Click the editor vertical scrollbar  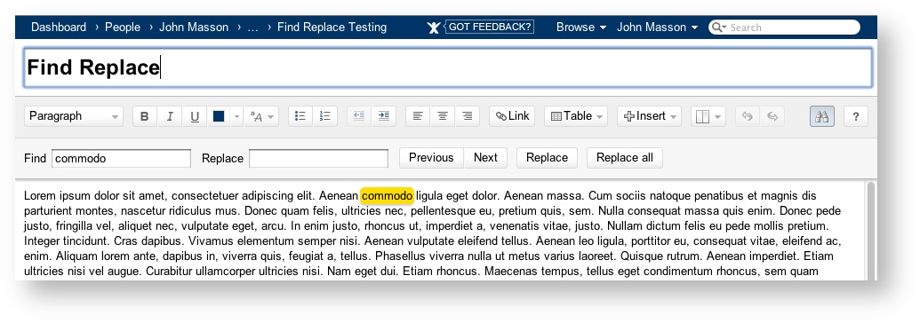[x=871, y=231]
